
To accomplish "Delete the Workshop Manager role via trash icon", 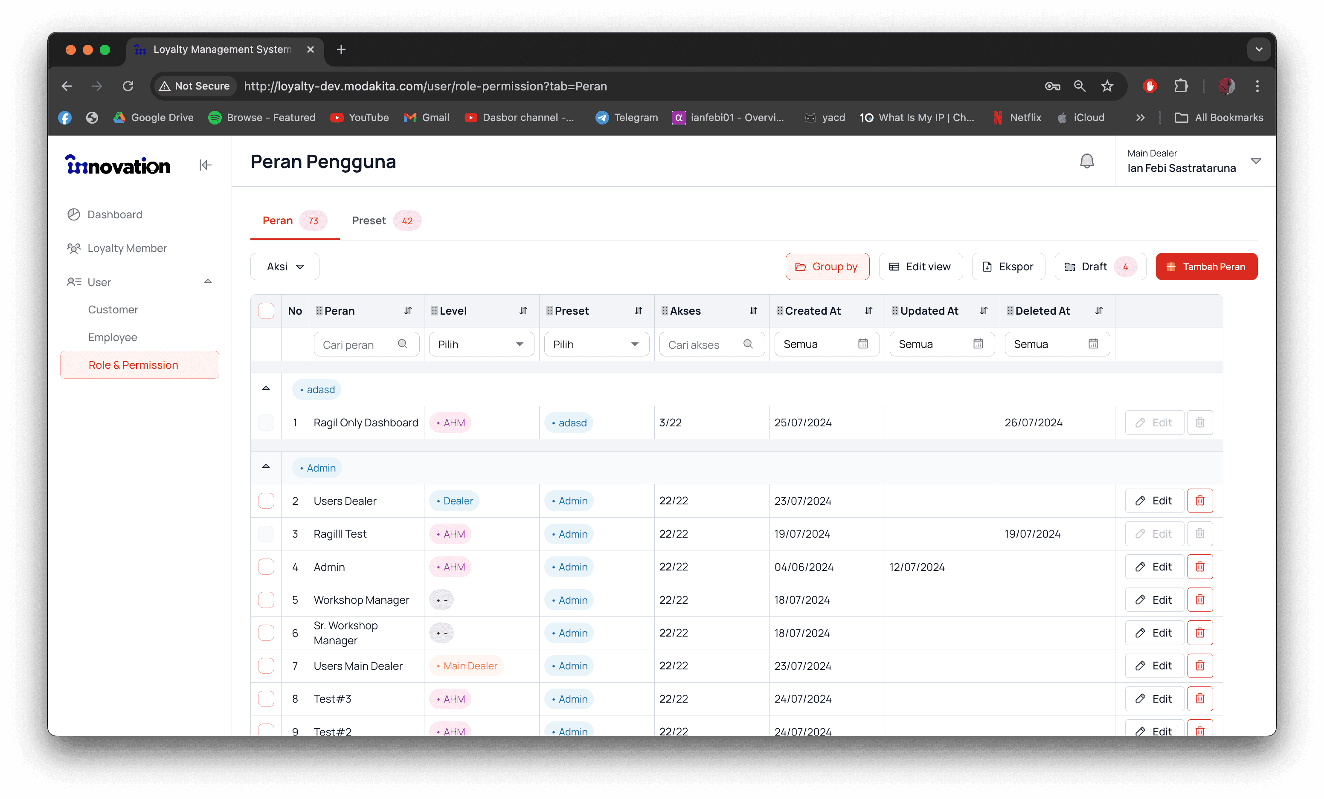I will [1199, 599].
